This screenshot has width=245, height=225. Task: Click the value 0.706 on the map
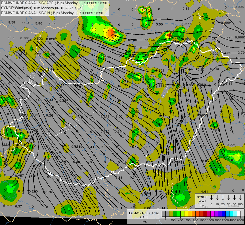coord(25,38)
